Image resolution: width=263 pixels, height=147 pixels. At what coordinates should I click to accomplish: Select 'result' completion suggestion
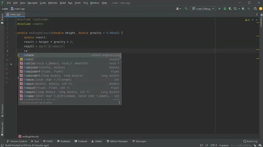pos(70,59)
